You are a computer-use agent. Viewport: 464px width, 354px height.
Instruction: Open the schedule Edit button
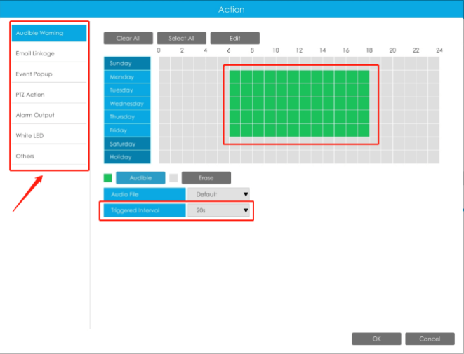[x=235, y=39]
